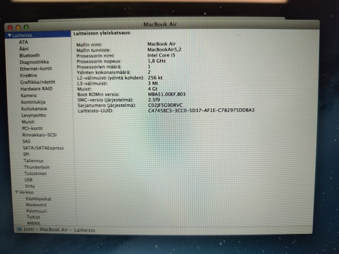Select Kamera in the sidebar
The width and height of the screenshot is (339, 254).
click(x=29, y=96)
